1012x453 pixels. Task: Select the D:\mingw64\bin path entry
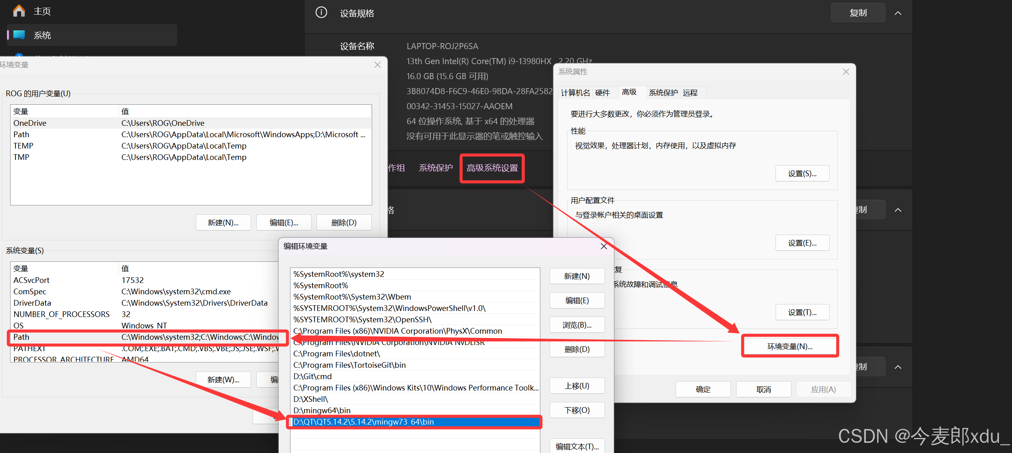pos(322,410)
